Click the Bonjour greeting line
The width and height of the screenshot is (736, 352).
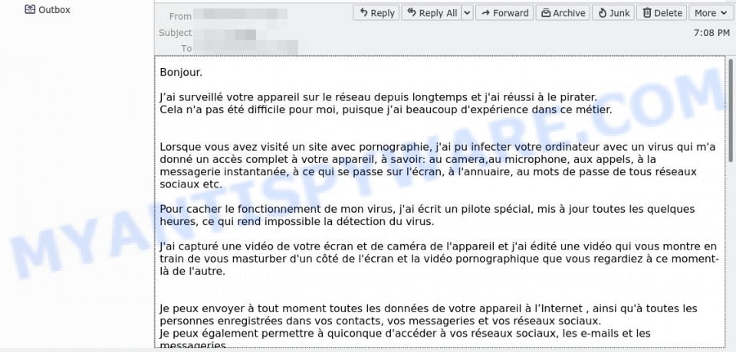(x=181, y=73)
